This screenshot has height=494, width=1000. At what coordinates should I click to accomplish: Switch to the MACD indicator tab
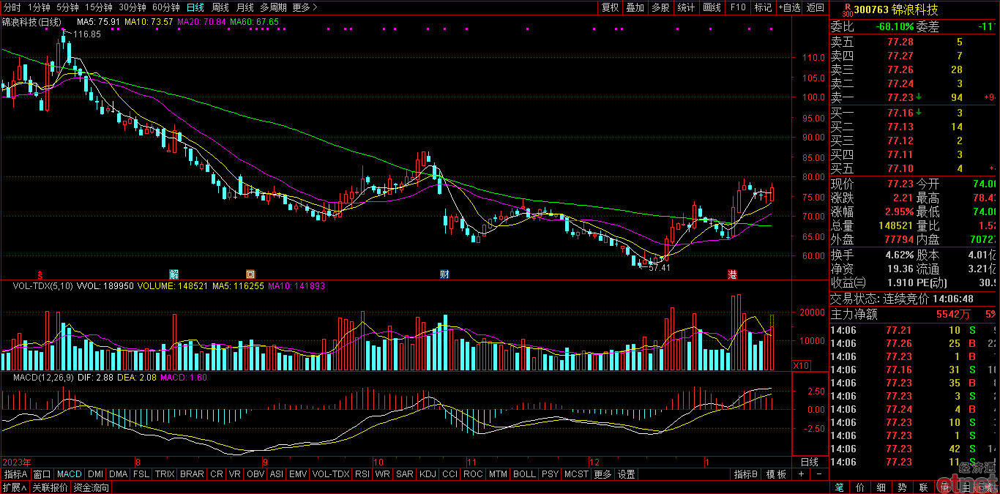70,474
